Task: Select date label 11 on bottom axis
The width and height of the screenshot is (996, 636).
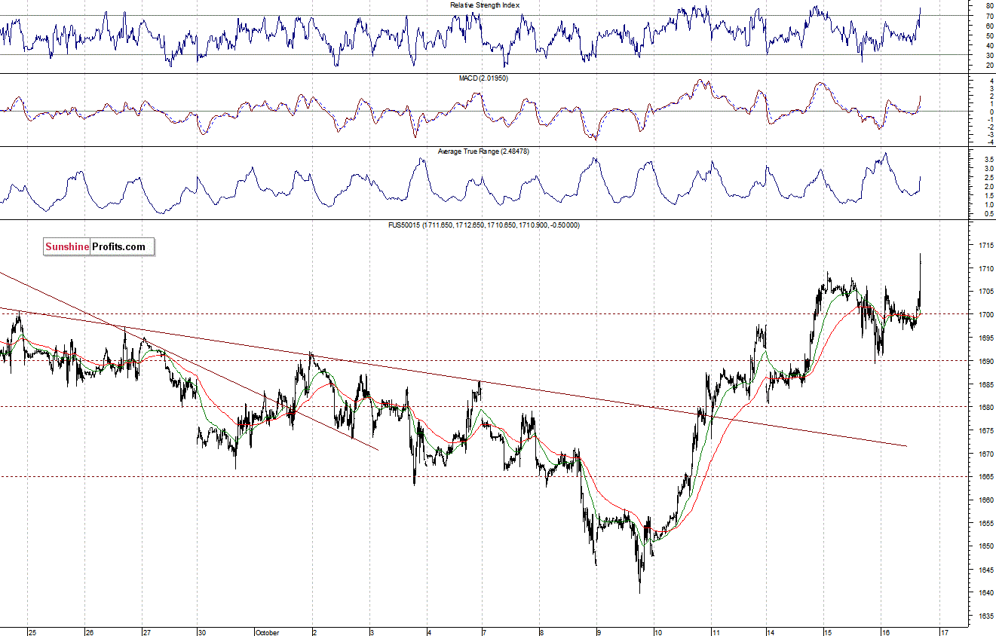Action: pyautogui.click(x=716, y=631)
